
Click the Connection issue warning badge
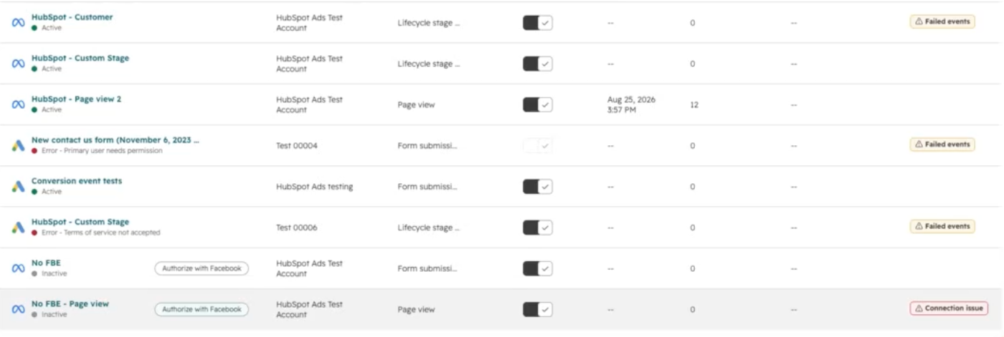point(949,308)
